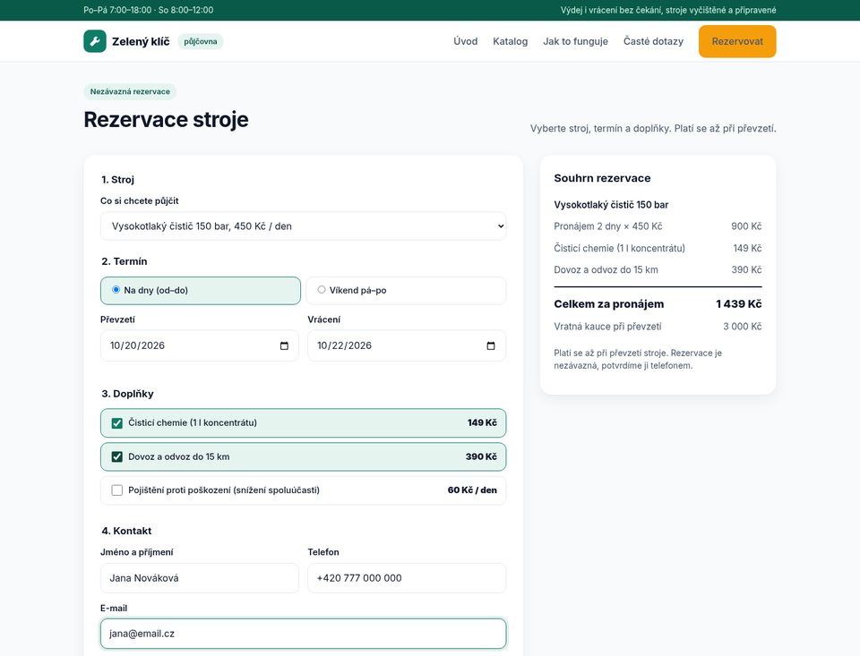Viewport: 860px width, 656px height.
Task: Go to Úvod in navigation
Action: click(465, 41)
